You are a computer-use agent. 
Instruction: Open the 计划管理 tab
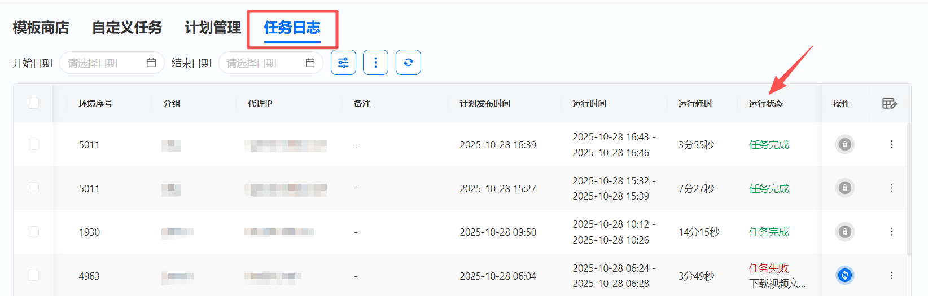[213, 28]
